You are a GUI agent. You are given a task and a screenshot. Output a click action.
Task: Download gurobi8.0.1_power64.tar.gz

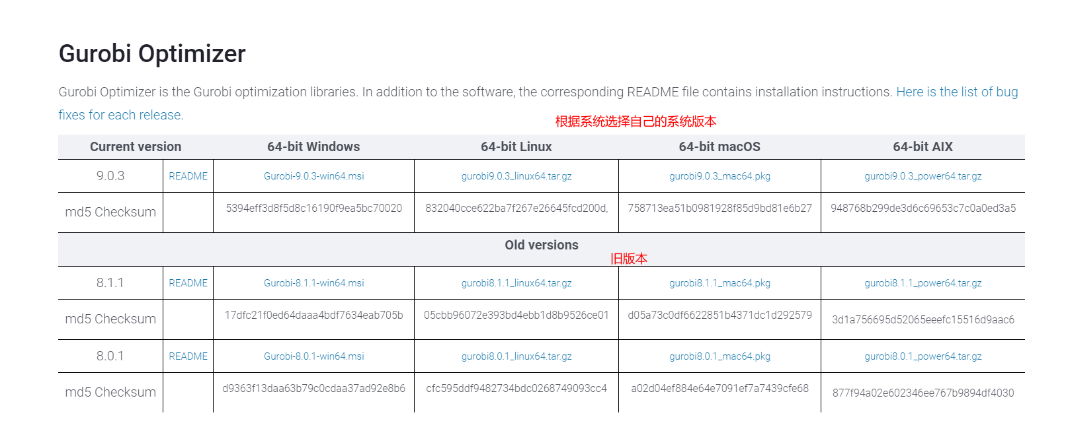pyautogui.click(x=923, y=356)
